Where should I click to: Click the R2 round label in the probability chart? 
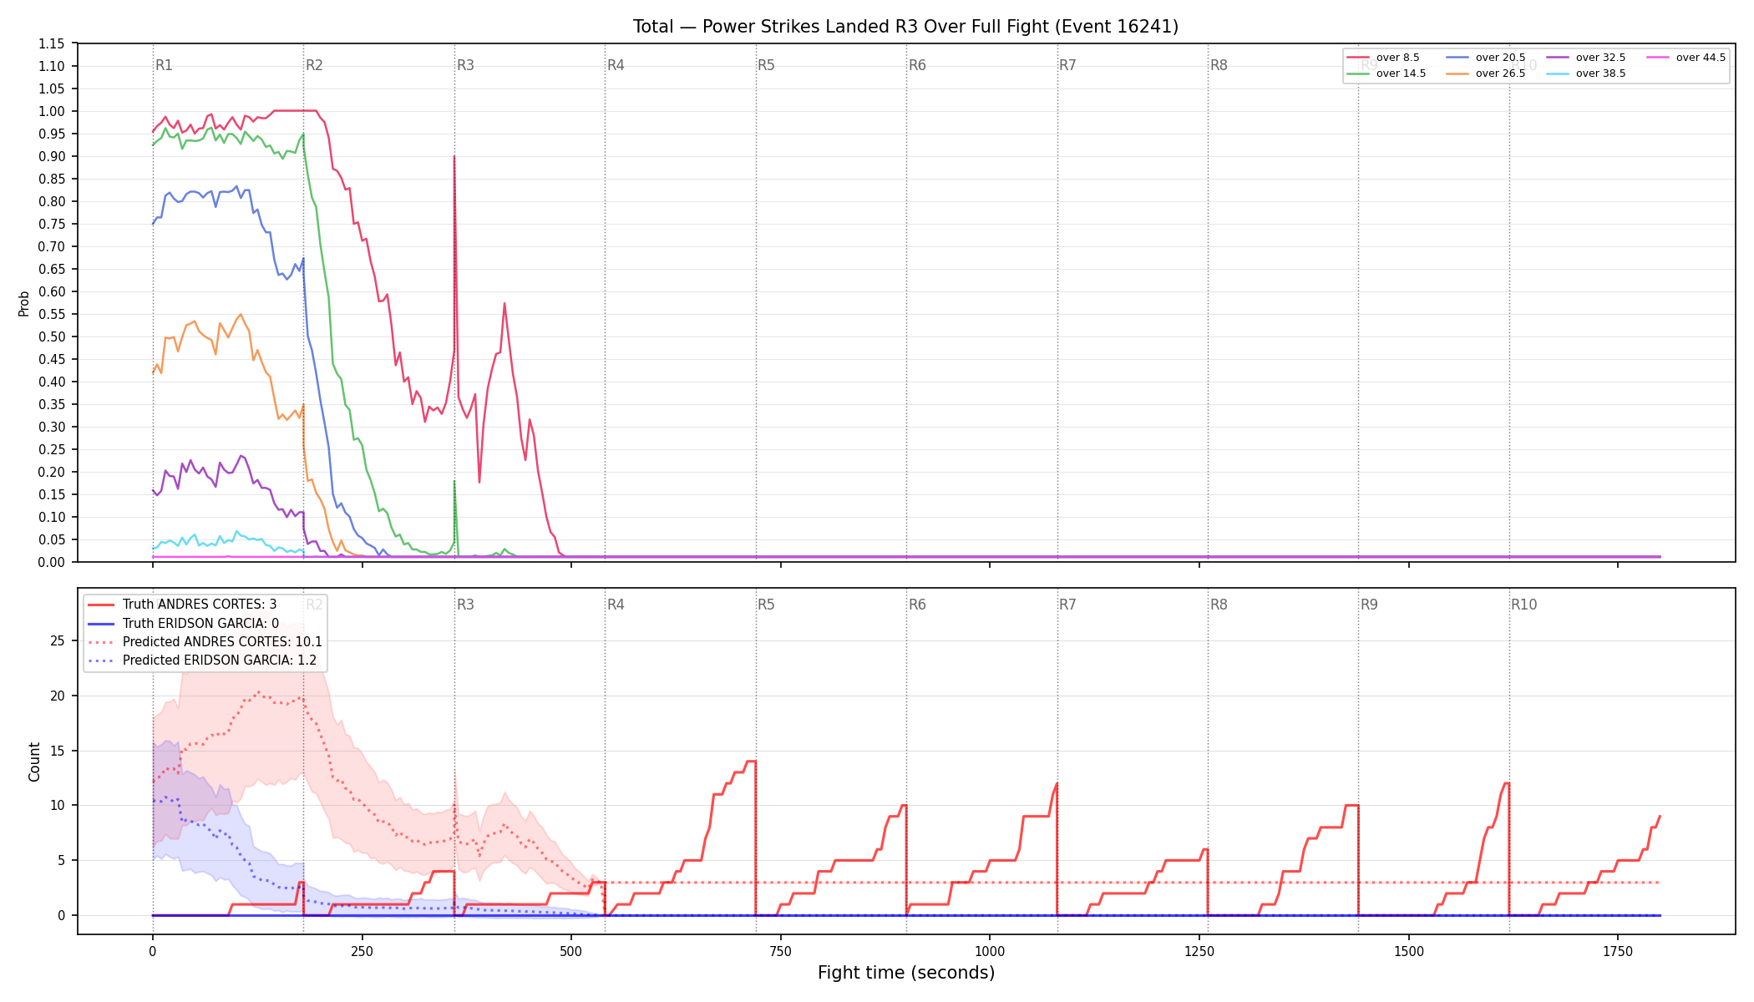(314, 65)
